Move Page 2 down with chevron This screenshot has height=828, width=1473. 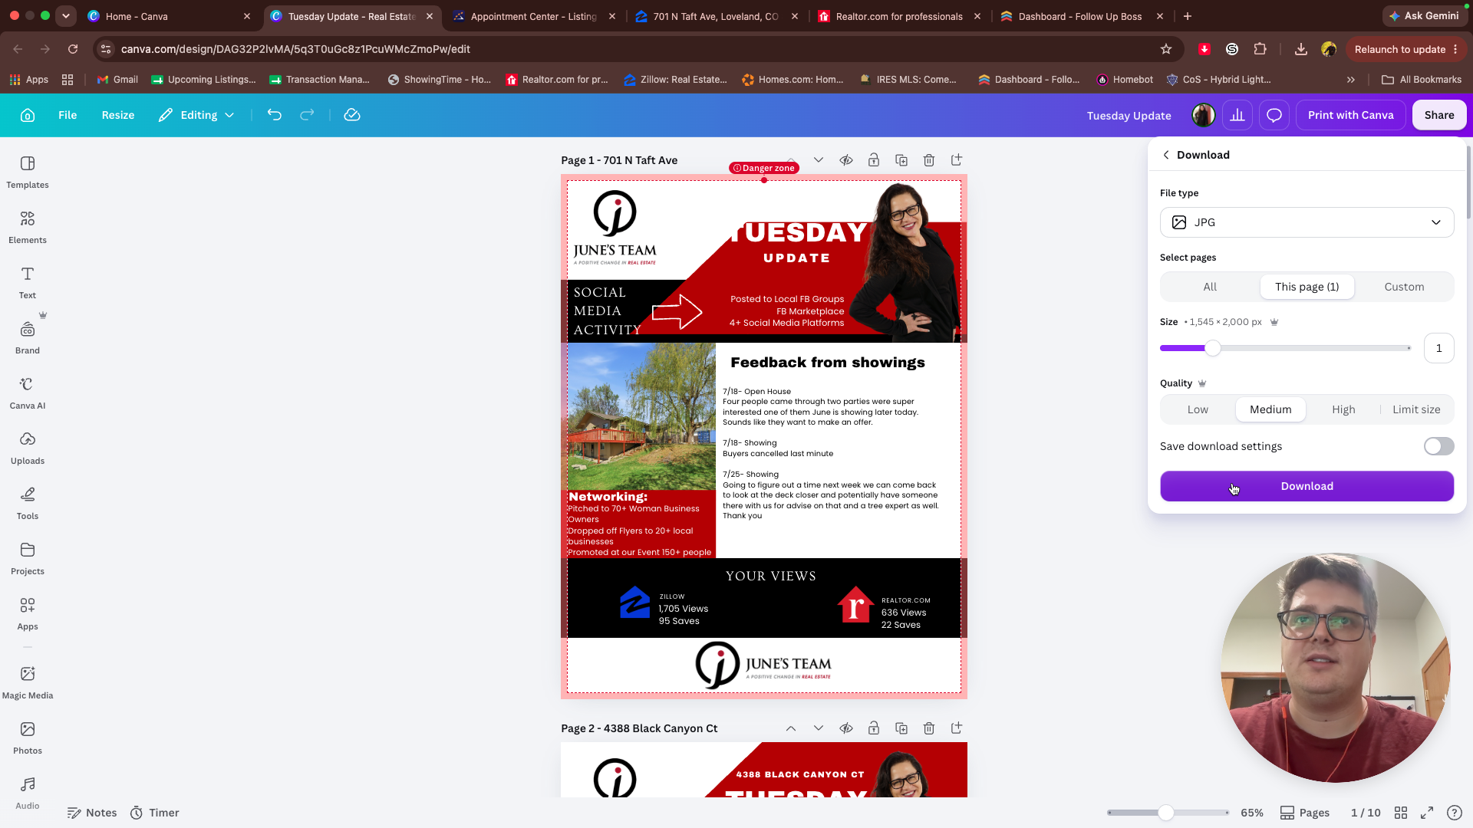(x=819, y=728)
